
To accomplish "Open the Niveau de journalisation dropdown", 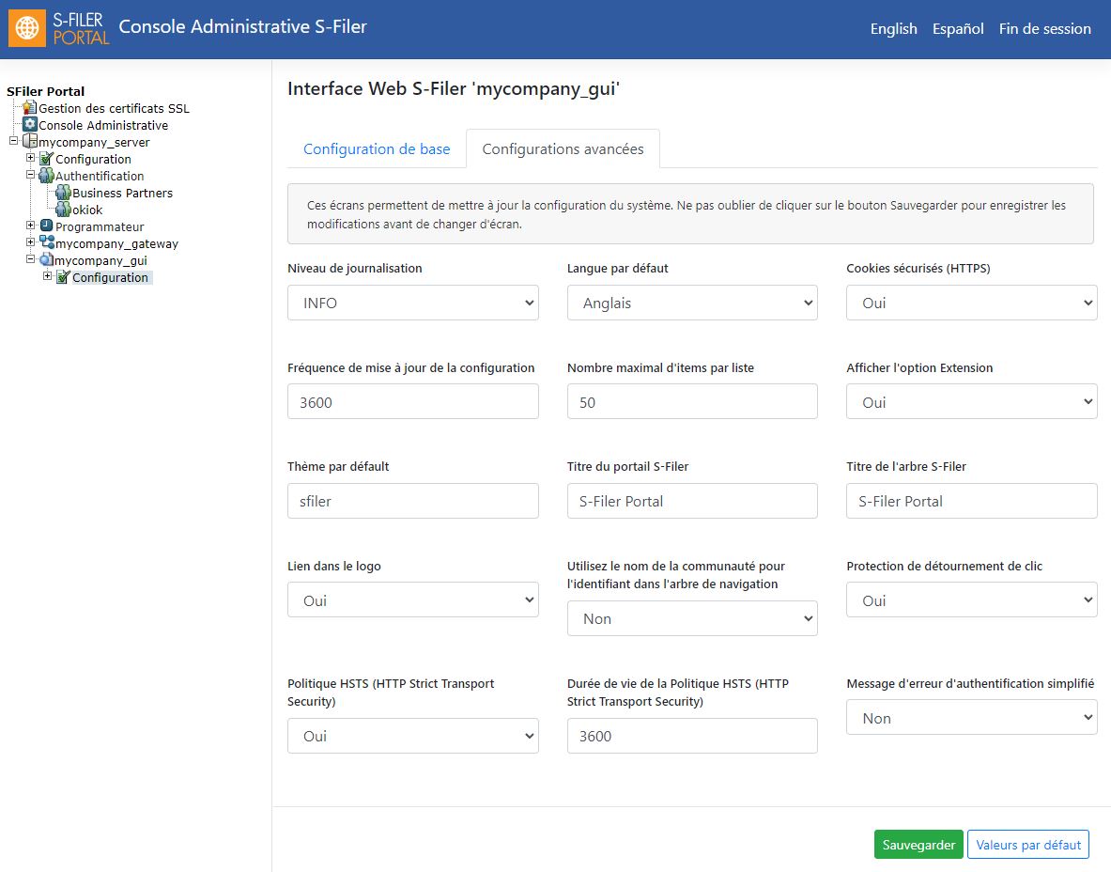I will point(413,303).
